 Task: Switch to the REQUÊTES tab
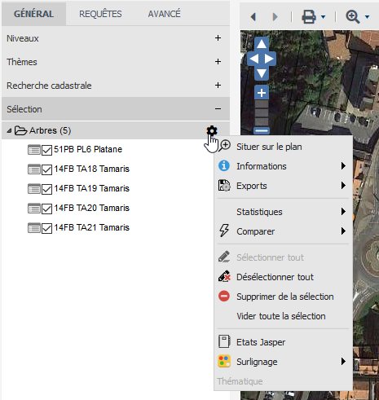point(100,14)
